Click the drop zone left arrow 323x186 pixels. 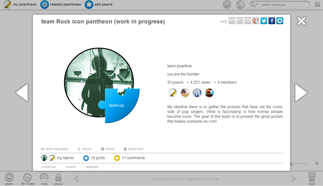click(76, 179)
